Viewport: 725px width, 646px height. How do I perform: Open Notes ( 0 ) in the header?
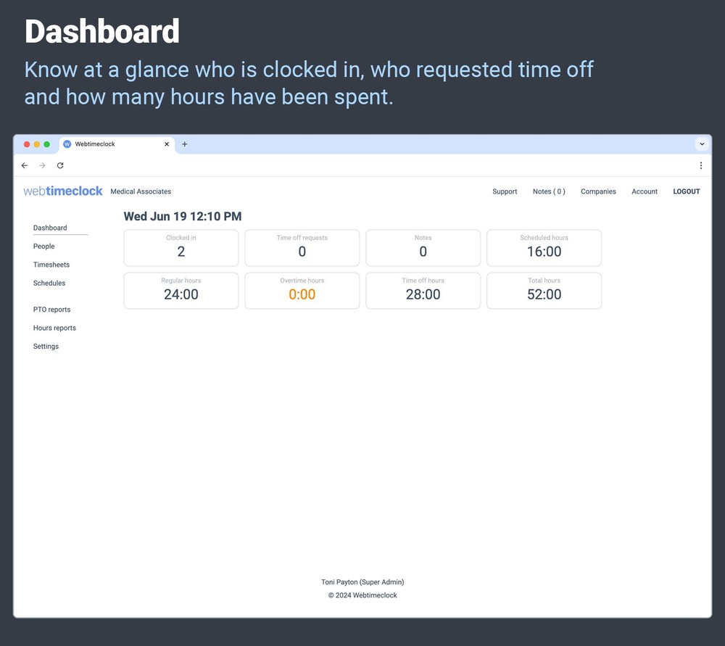(x=548, y=191)
